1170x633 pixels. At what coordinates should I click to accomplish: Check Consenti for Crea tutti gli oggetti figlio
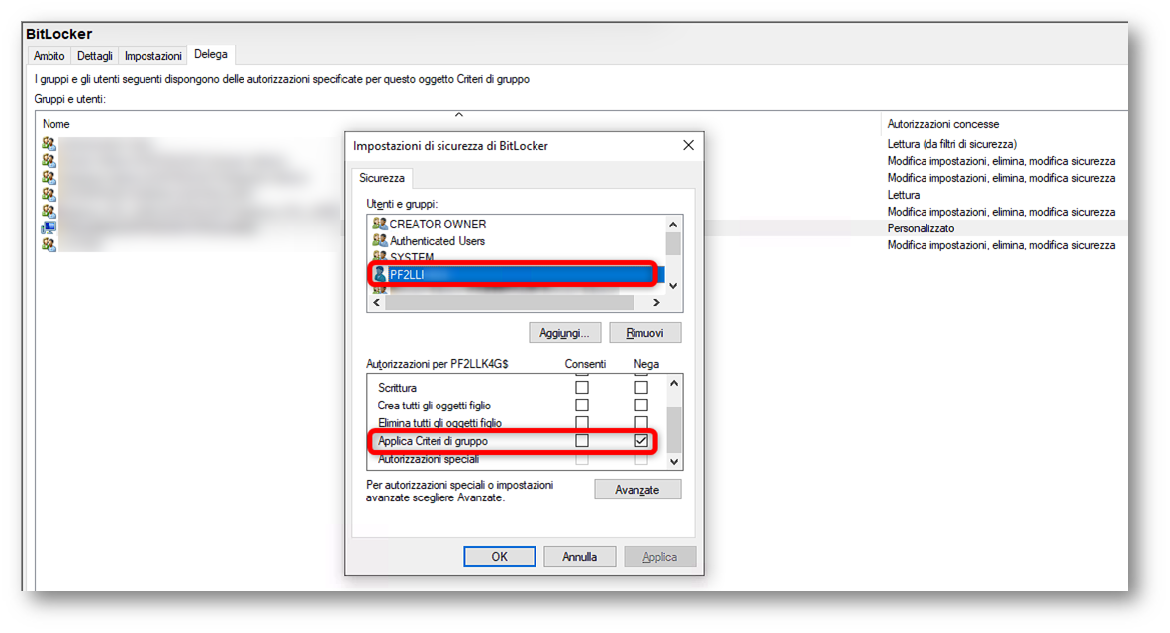pyautogui.click(x=582, y=405)
